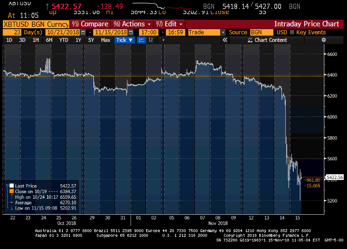This screenshot has height=249, width=347.
Task: Click the USD currency label
Action: [282, 32]
